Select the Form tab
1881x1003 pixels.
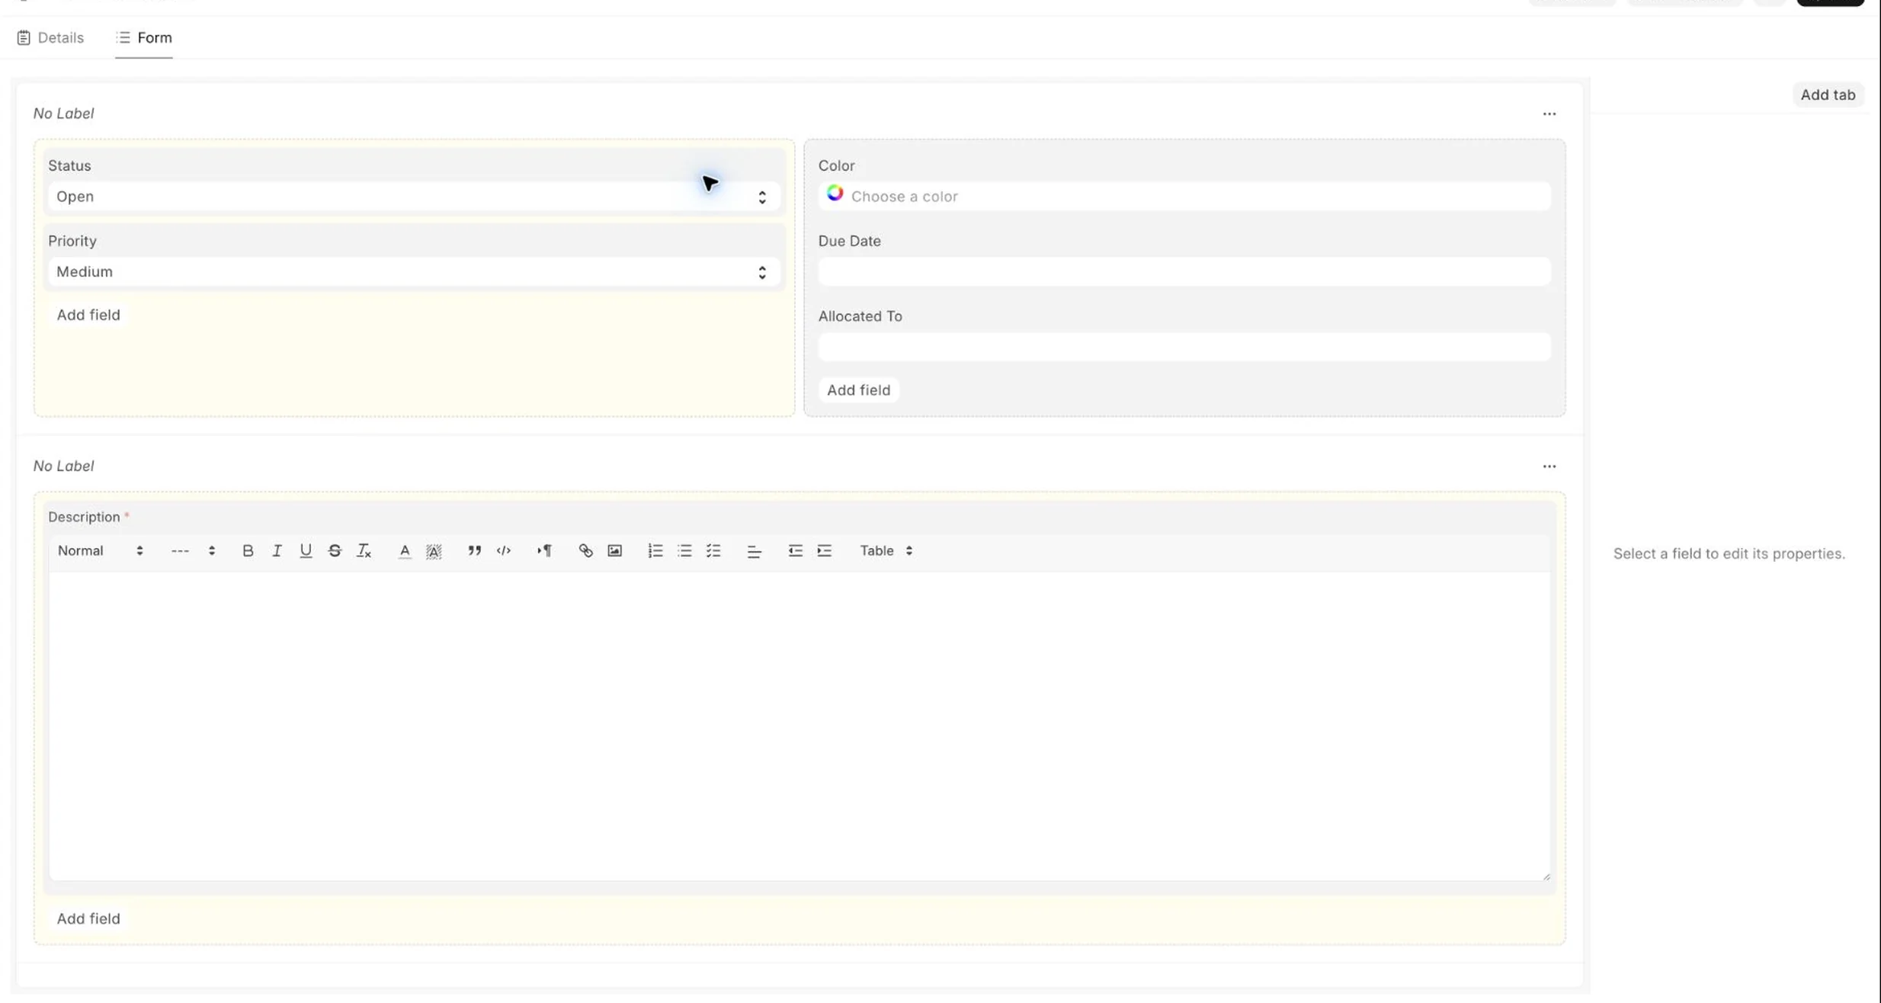144,37
